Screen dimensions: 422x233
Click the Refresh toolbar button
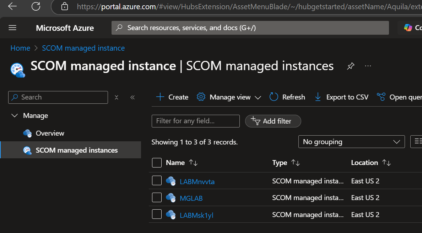287,97
